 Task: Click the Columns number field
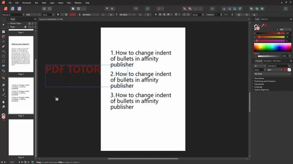pyautogui.click(x=217, y=15)
